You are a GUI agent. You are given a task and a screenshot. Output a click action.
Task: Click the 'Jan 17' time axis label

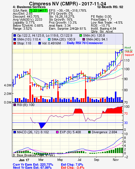tap(24, 160)
